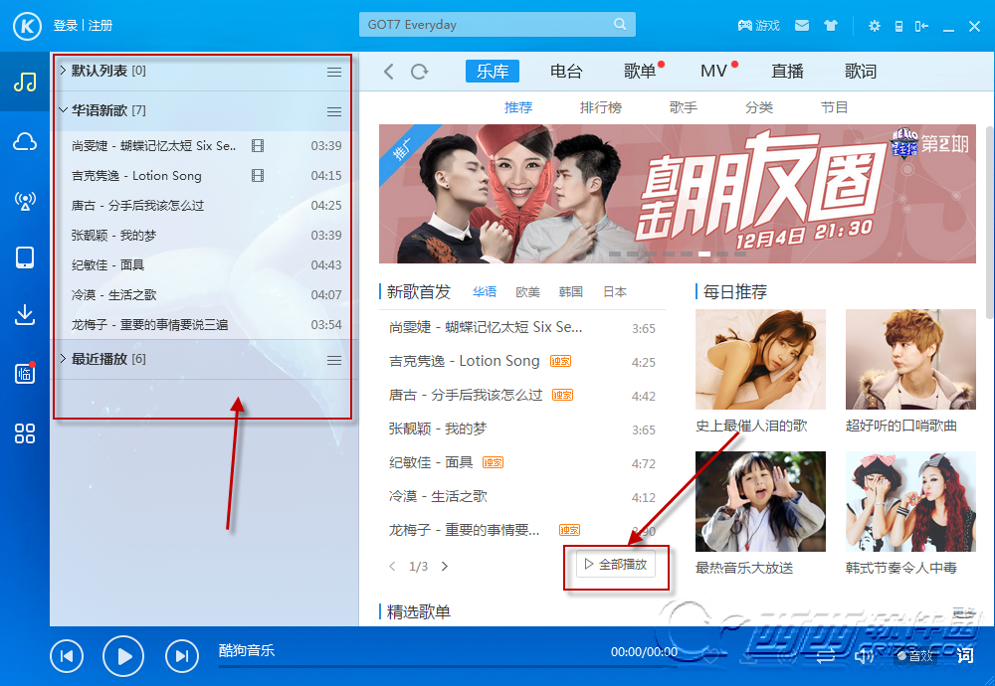The height and width of the screenshot is (686, 995).
Task: Switch to the 电台 tab
Action: click(x=566, y=71)
